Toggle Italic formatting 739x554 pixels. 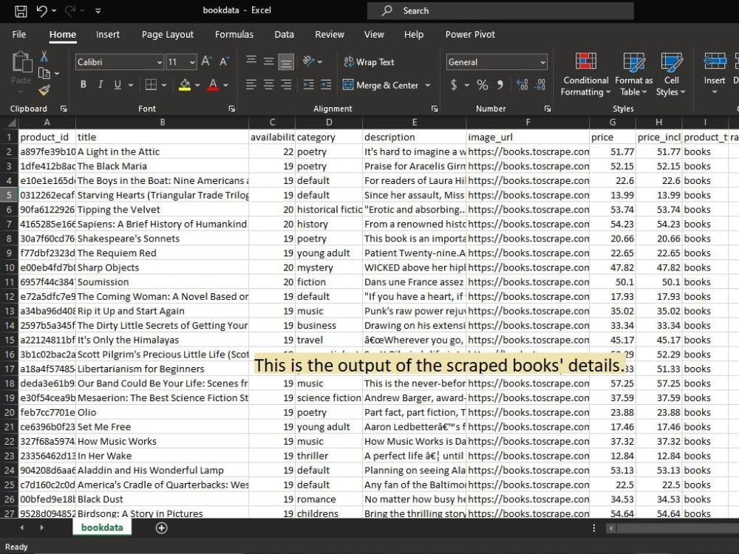(101, 84)
